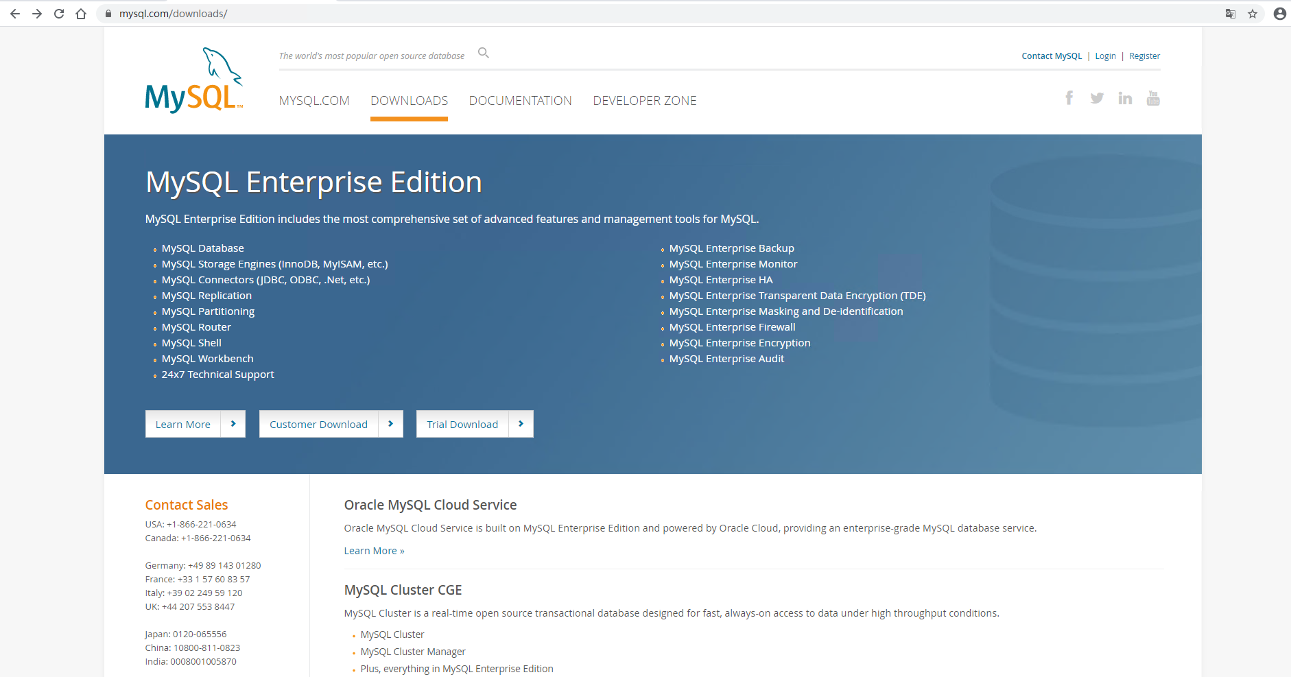Open MySQL Storage Engines link
Screen dimensions: 1291x677
(275, 264)
